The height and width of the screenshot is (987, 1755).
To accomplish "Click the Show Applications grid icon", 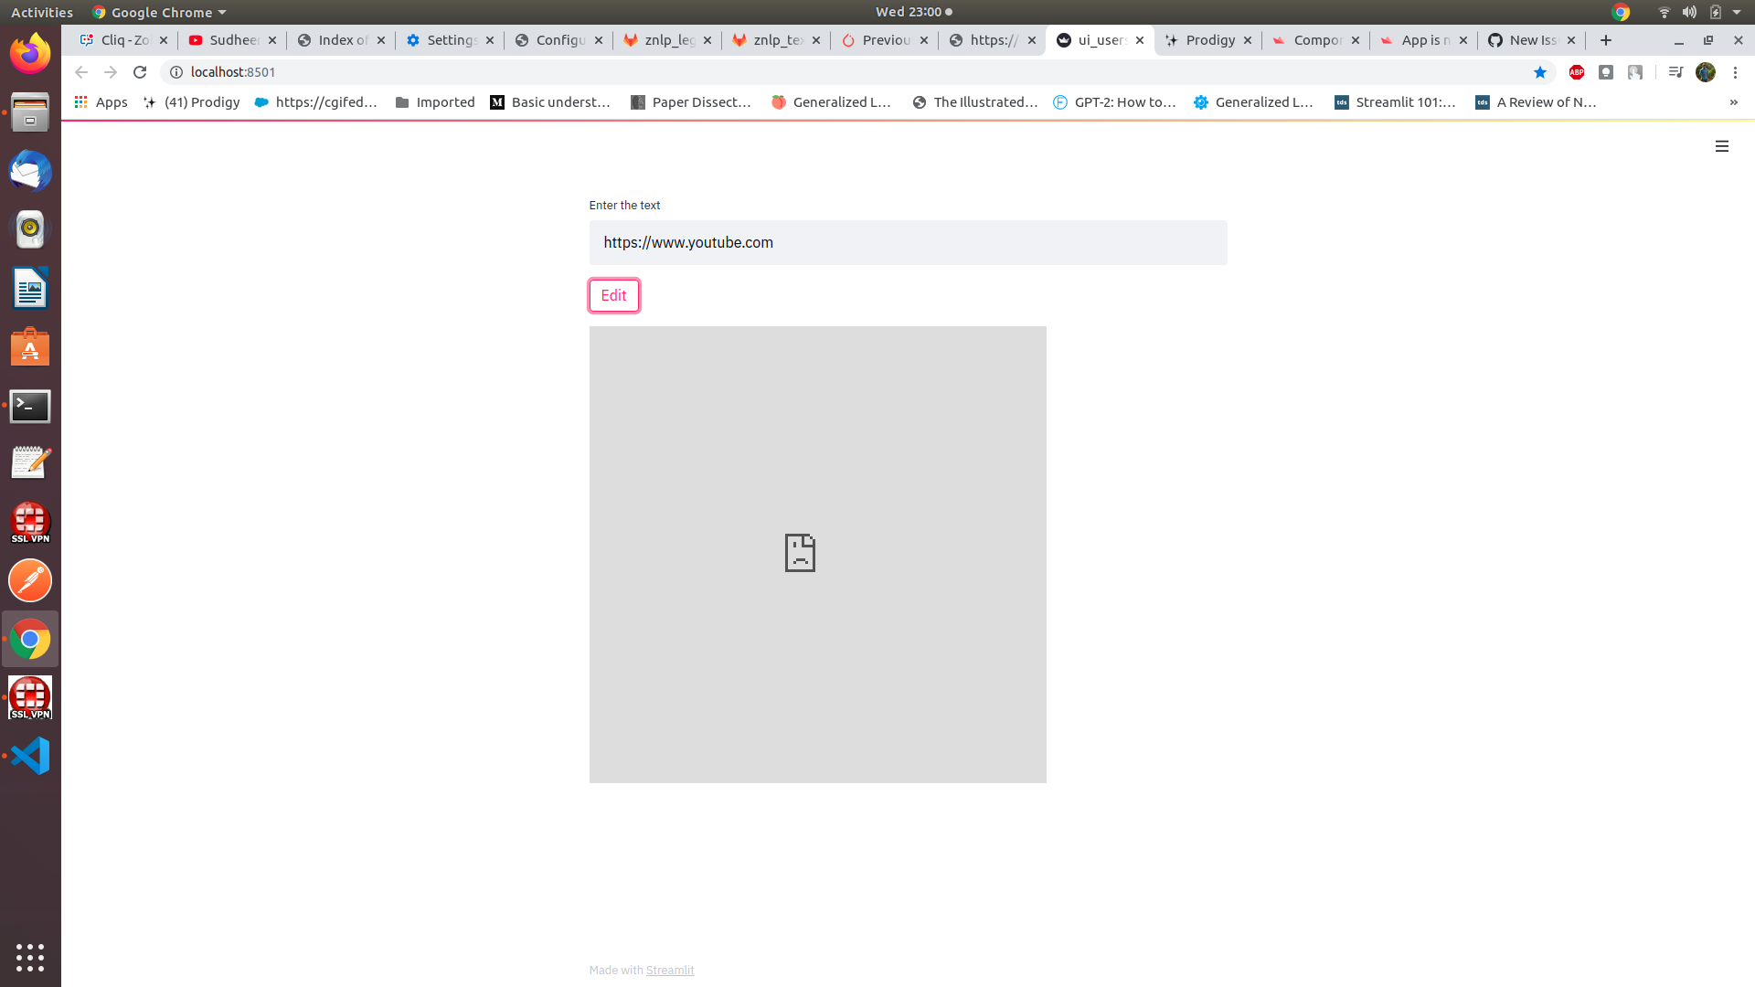I will click(x=30, y=958).
